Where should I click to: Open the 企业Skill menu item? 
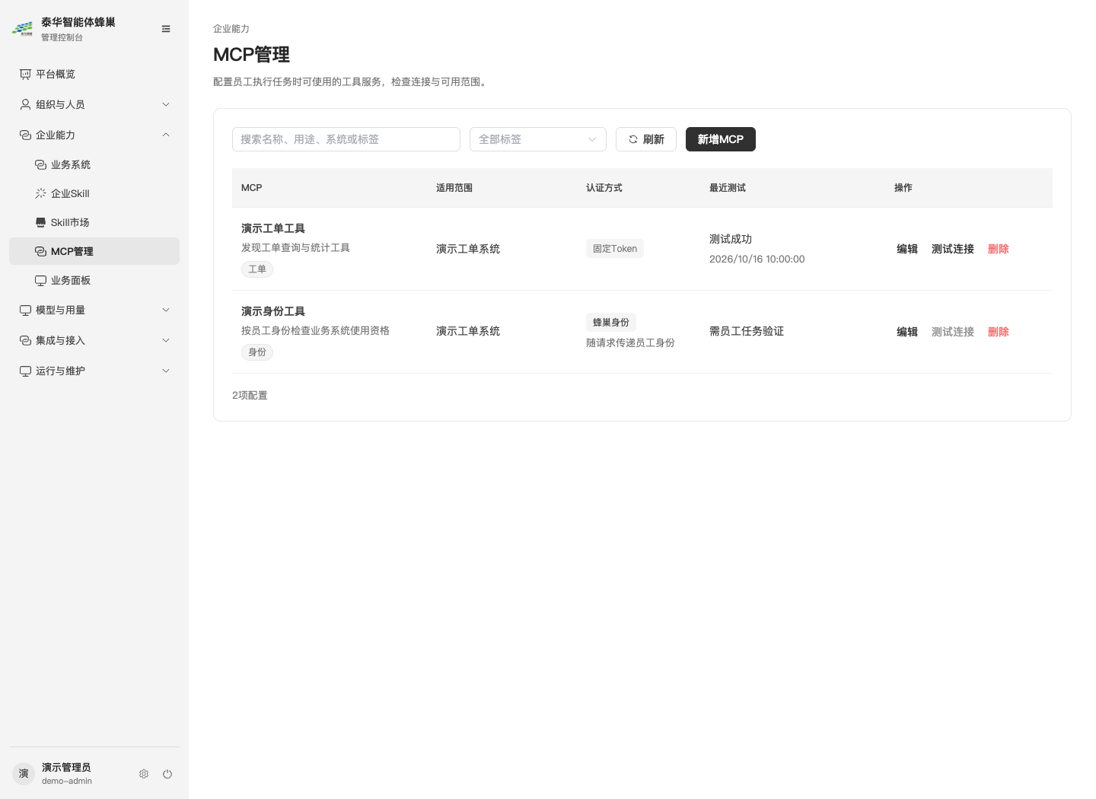pyautogui.click(x=94, y=193)
